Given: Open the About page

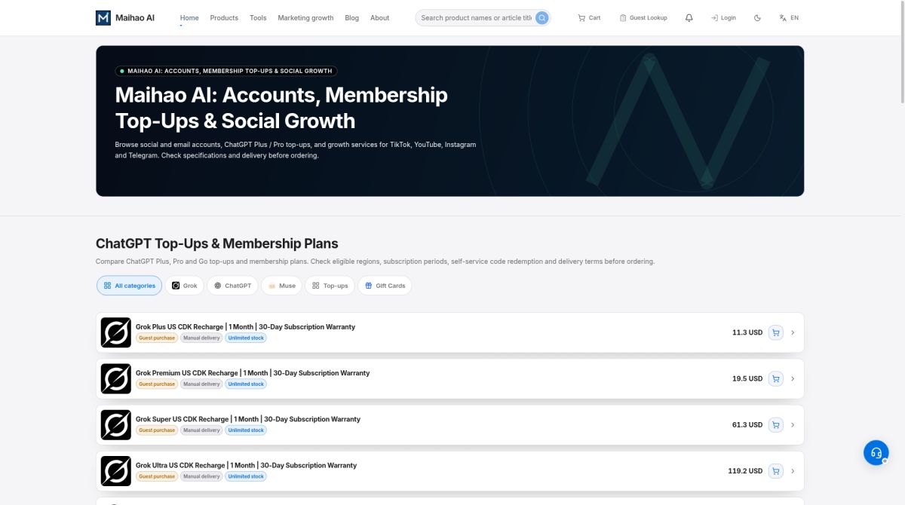Looking at the screenshot, I should (380, 17).
